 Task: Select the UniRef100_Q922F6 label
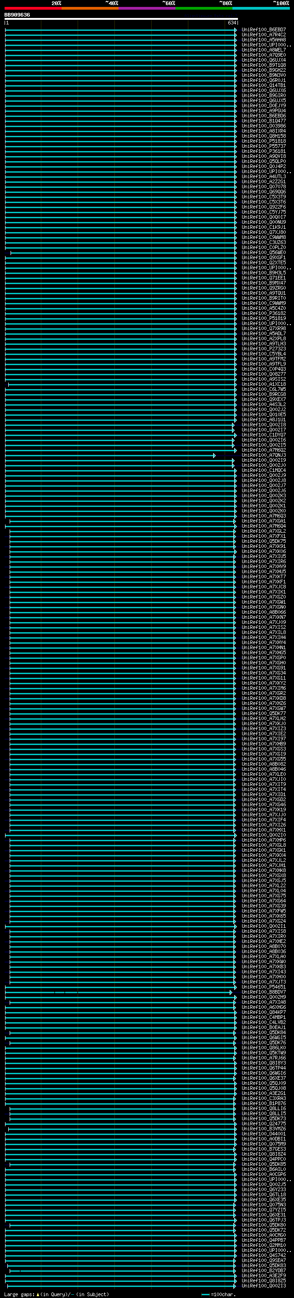(x=263, y=207)
